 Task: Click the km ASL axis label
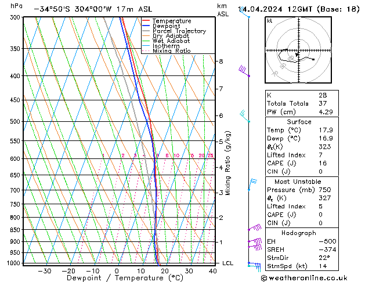pyautogui.click(x=223, y=10)
